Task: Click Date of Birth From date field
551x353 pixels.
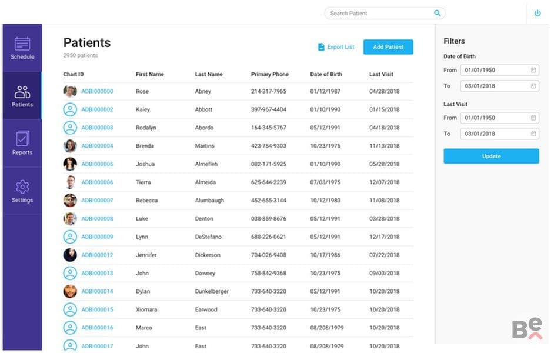Action: click(500, 70)
